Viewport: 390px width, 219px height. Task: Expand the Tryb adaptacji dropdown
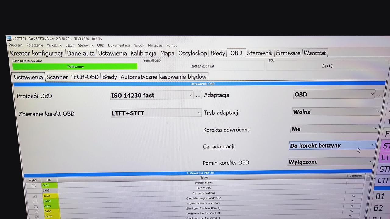[x=378, y=112]
